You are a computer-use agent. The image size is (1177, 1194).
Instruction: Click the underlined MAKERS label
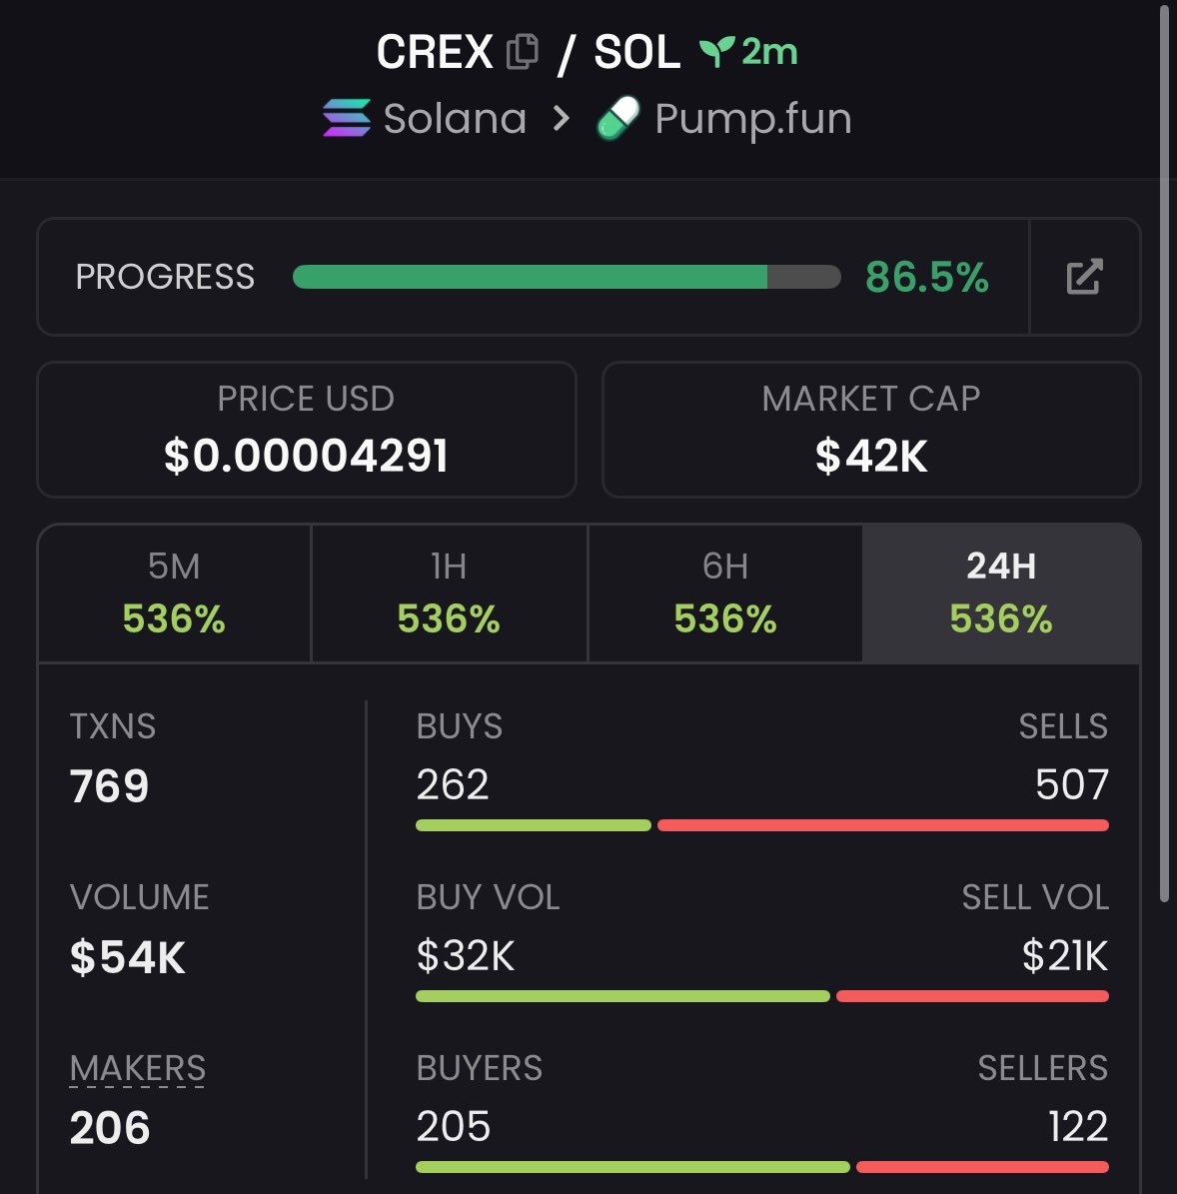coord(138,1068)
